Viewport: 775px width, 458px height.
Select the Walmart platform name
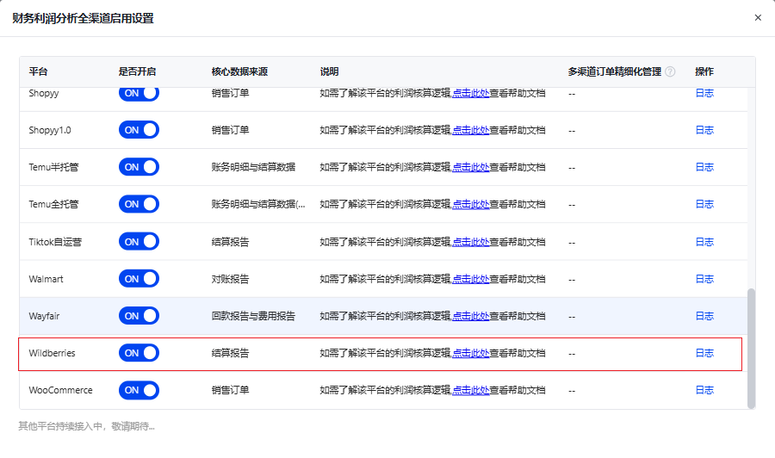pos(46,279)
